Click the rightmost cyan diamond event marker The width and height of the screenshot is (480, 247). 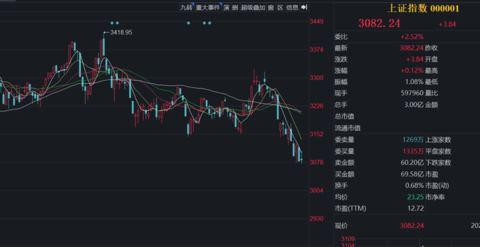[x=210, y=23]
